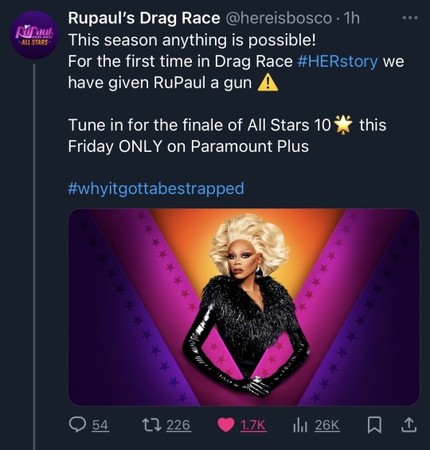Click the reply speech bubble icon

tap(77, 425)
